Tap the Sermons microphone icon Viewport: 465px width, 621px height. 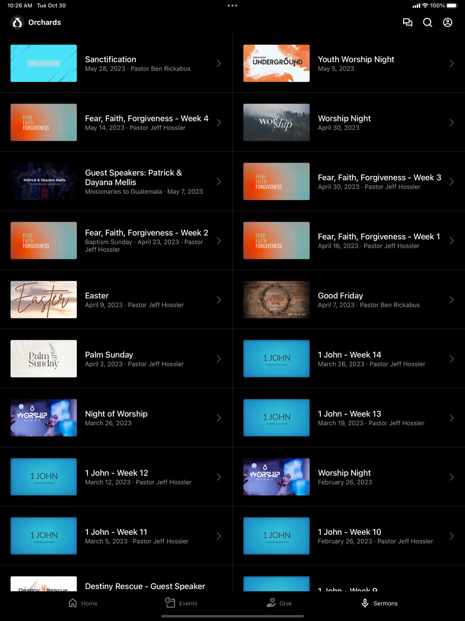point(365,603)
